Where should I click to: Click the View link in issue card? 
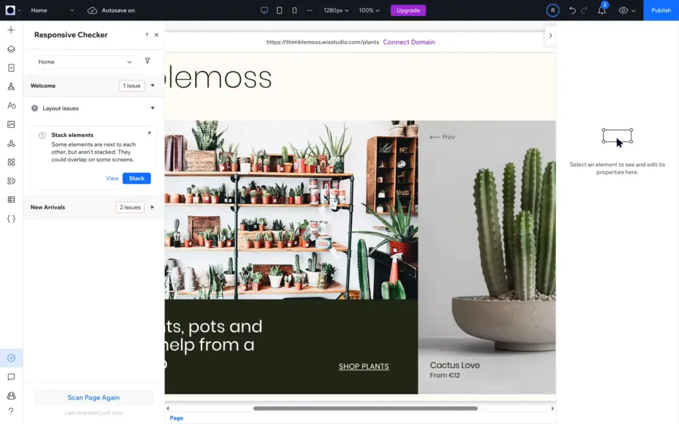(x=112, y=178)
